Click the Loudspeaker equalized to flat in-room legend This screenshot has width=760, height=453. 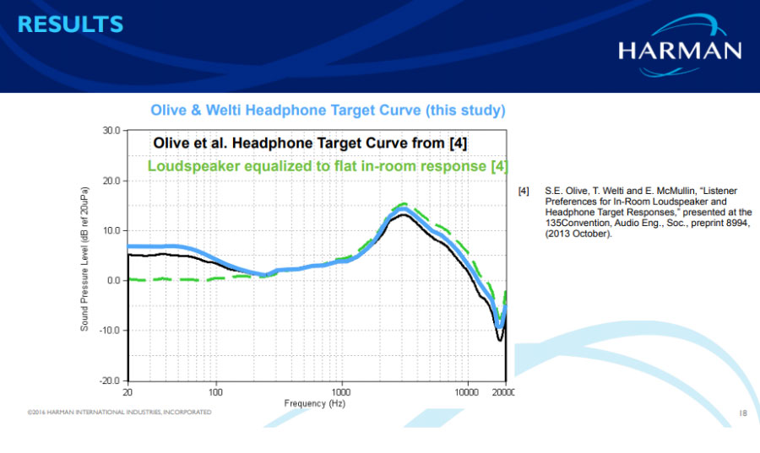click(328, 166)
